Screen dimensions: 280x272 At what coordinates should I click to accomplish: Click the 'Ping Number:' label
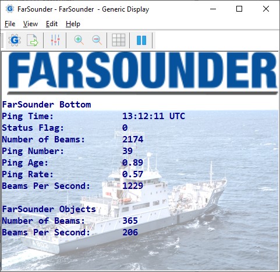[x=33, y=151]
